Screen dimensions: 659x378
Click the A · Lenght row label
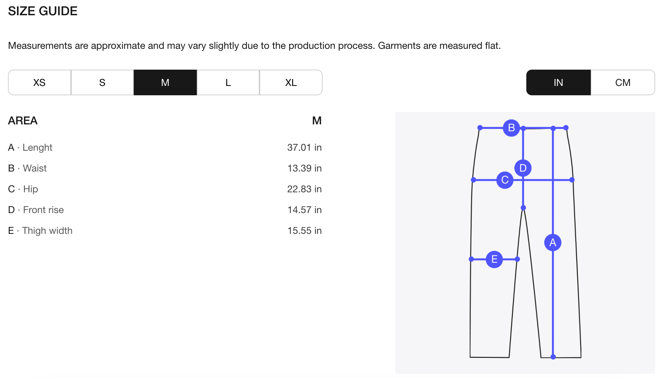pyautogui.click(x=30, y=148)
